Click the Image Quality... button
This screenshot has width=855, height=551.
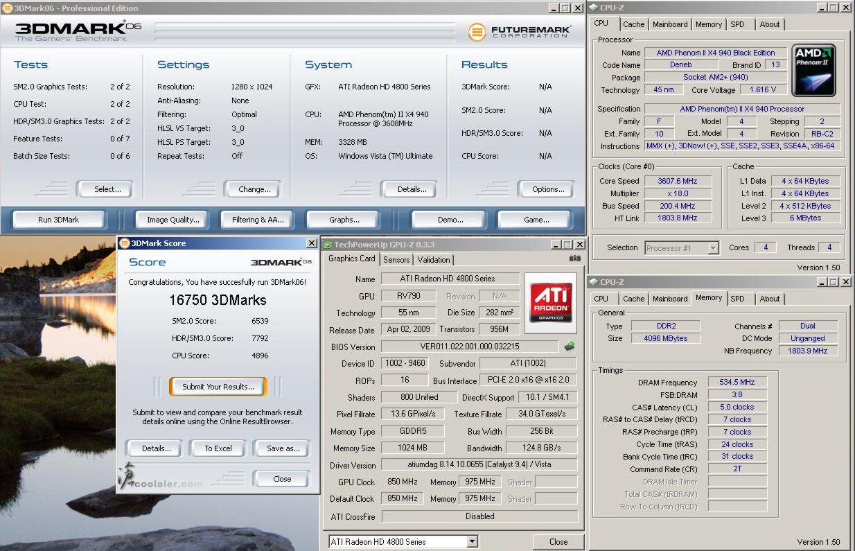(173, 220)
